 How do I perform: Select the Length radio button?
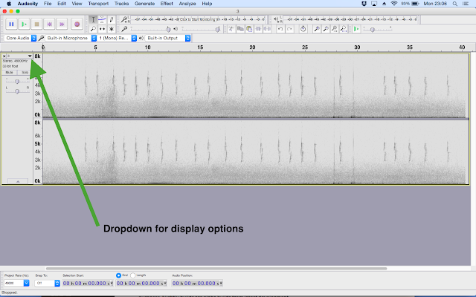coord(133,275)
